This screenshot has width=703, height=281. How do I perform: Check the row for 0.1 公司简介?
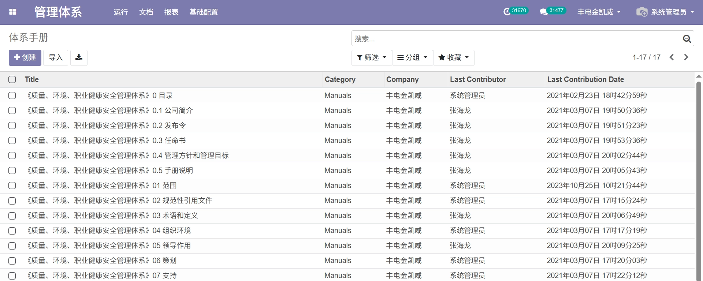tap(12, 110)
